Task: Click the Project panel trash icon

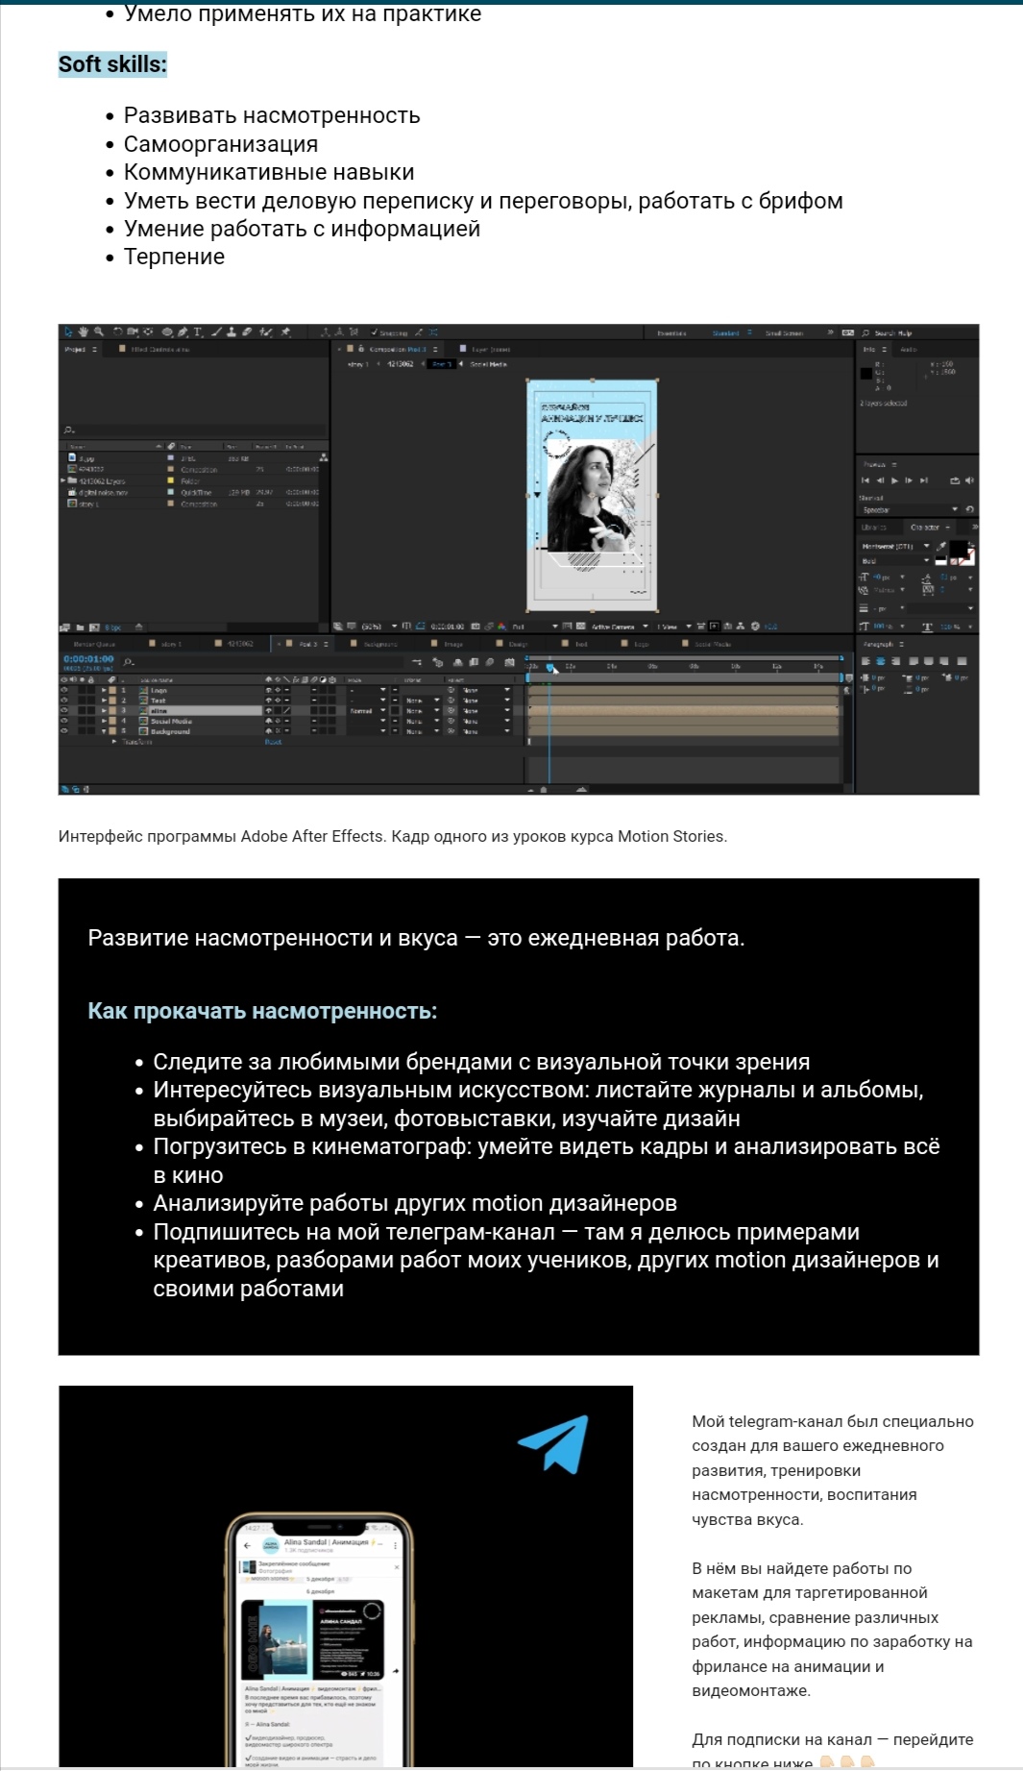Action: coord(138,627)
